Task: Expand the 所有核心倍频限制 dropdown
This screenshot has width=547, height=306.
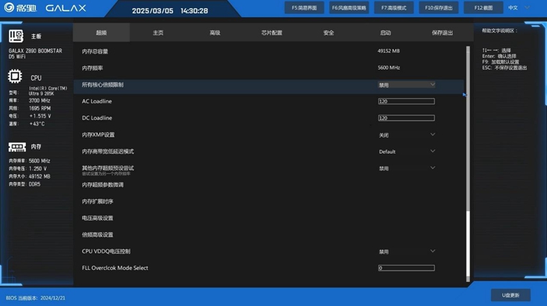Action: (x=406, y=85)
